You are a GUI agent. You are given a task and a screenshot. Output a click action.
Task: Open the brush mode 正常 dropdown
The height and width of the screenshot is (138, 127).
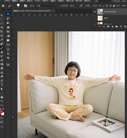coord(46,6)
